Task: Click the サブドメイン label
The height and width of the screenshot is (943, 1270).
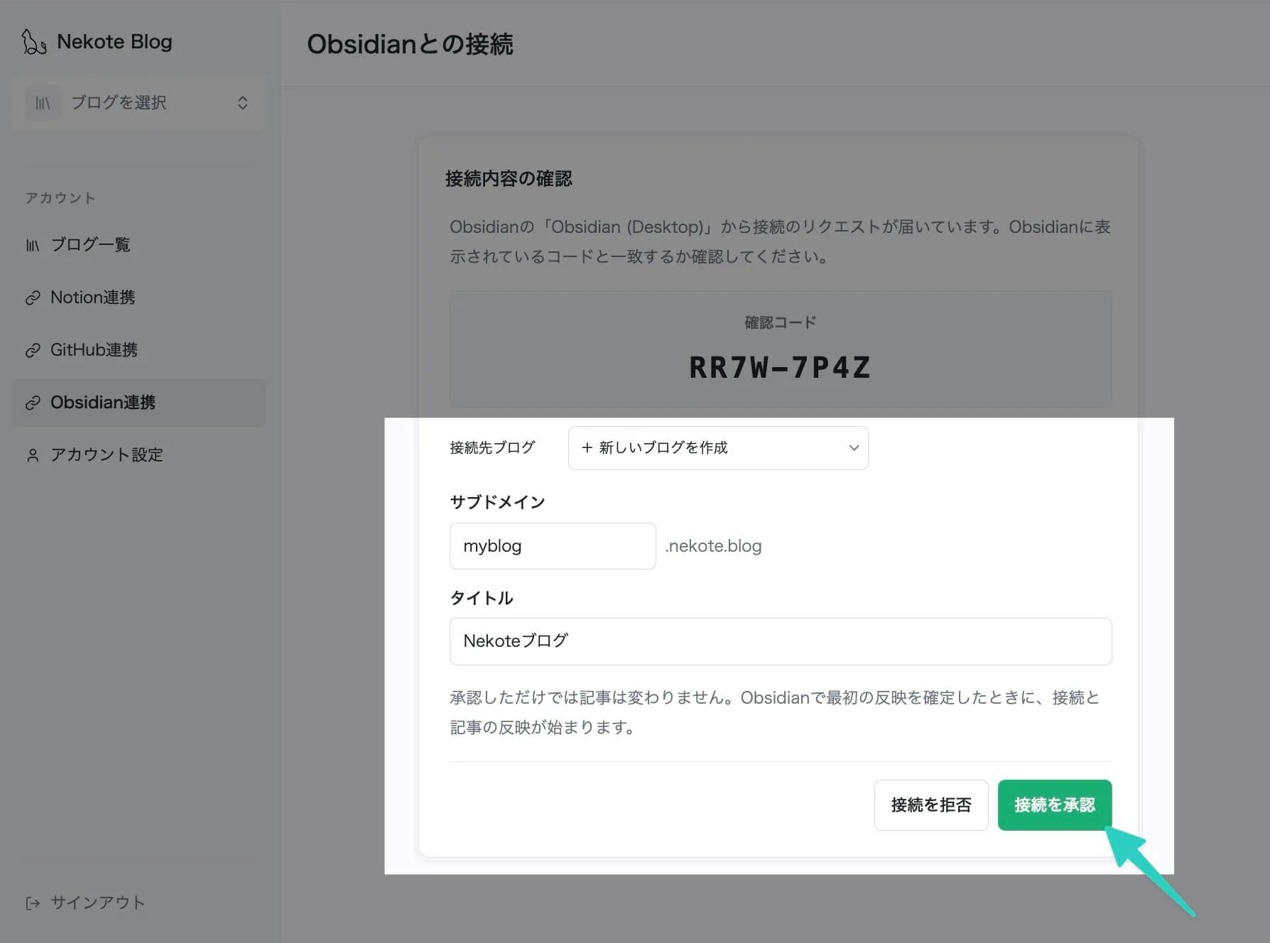Action: coord(497,502)
